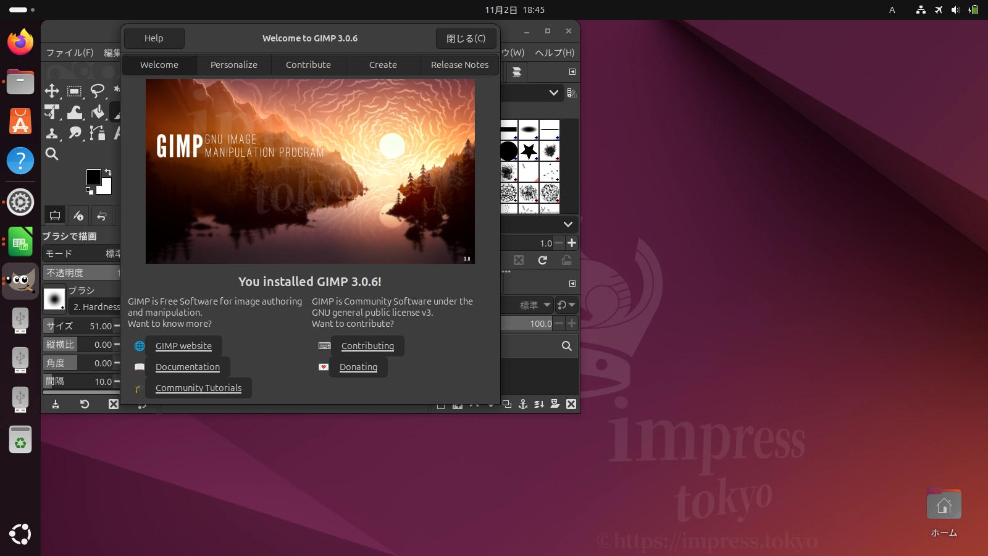Open the Undo History tab
The height and width of the screenshot is (556, 988).
click(102, 216)
